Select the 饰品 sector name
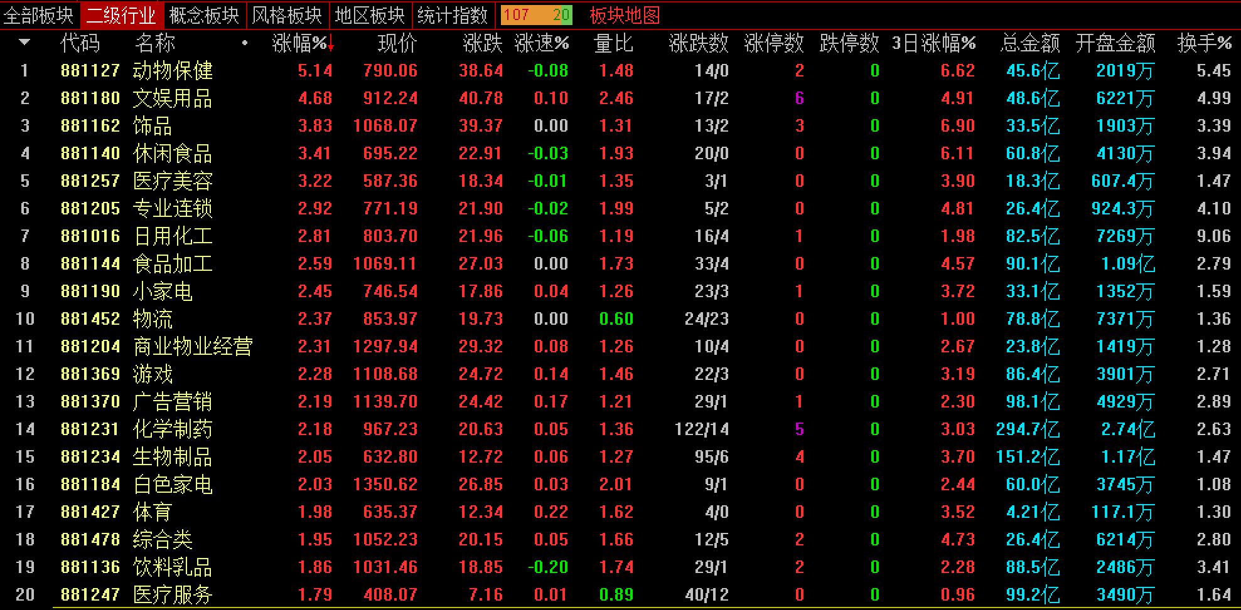 point(153,125)
